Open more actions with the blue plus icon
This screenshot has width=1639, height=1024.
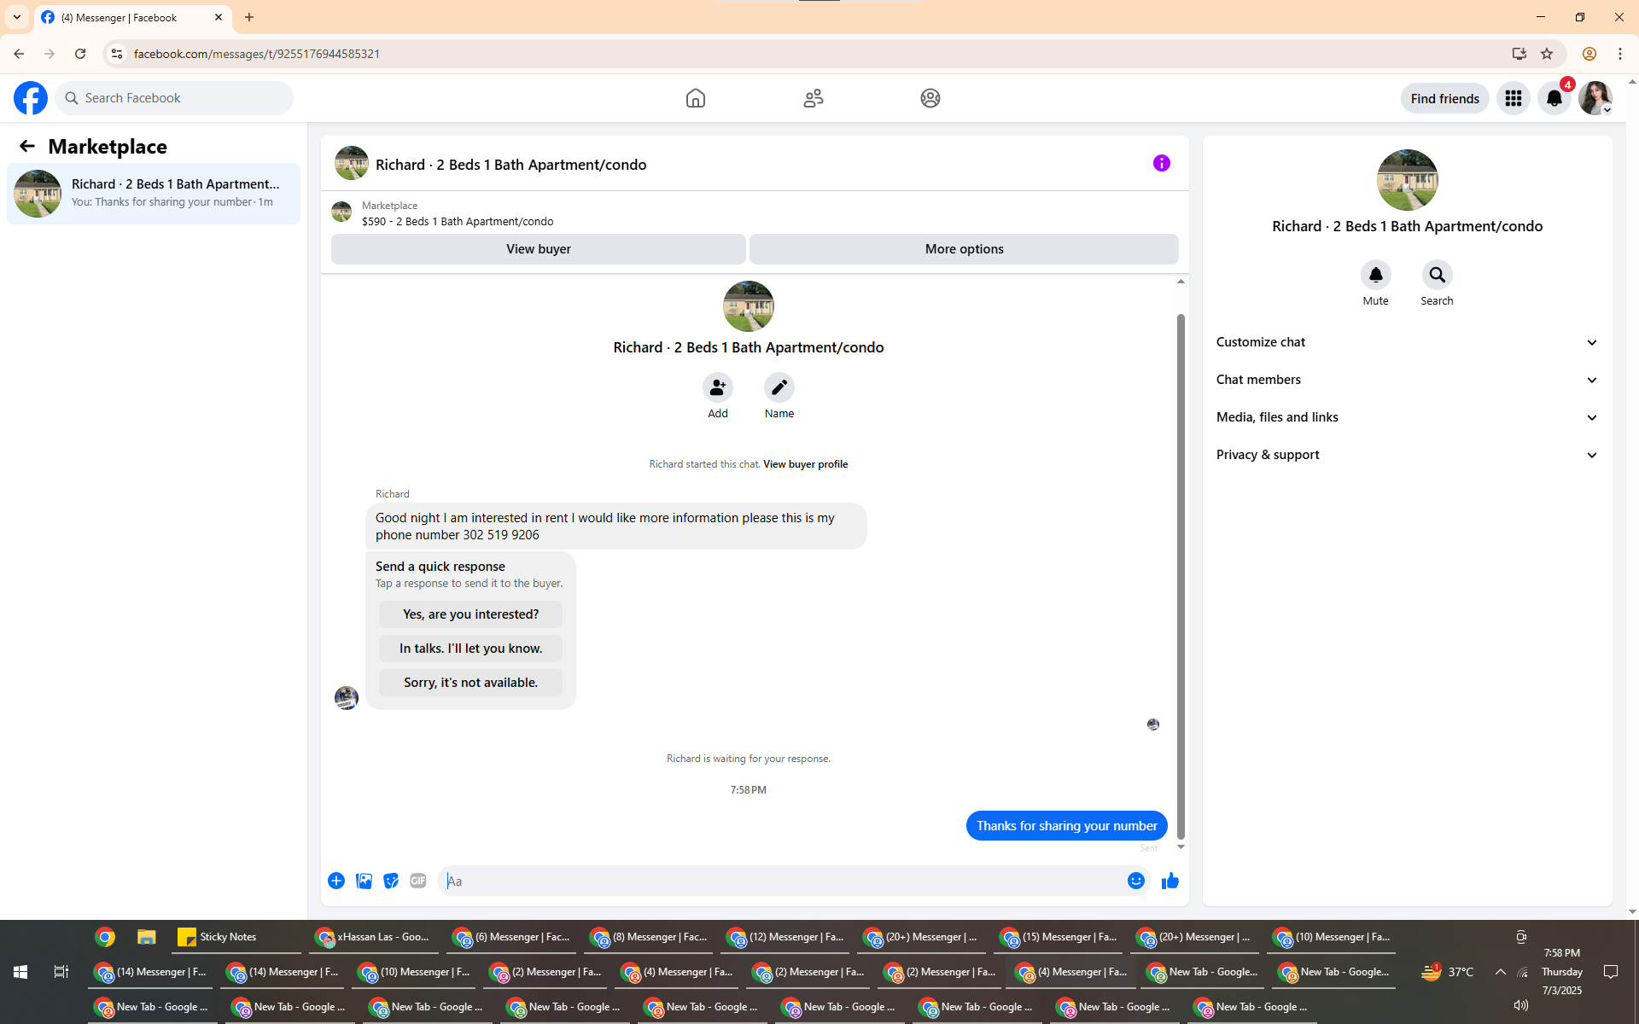pyautogui.click(x=336, y=881)
